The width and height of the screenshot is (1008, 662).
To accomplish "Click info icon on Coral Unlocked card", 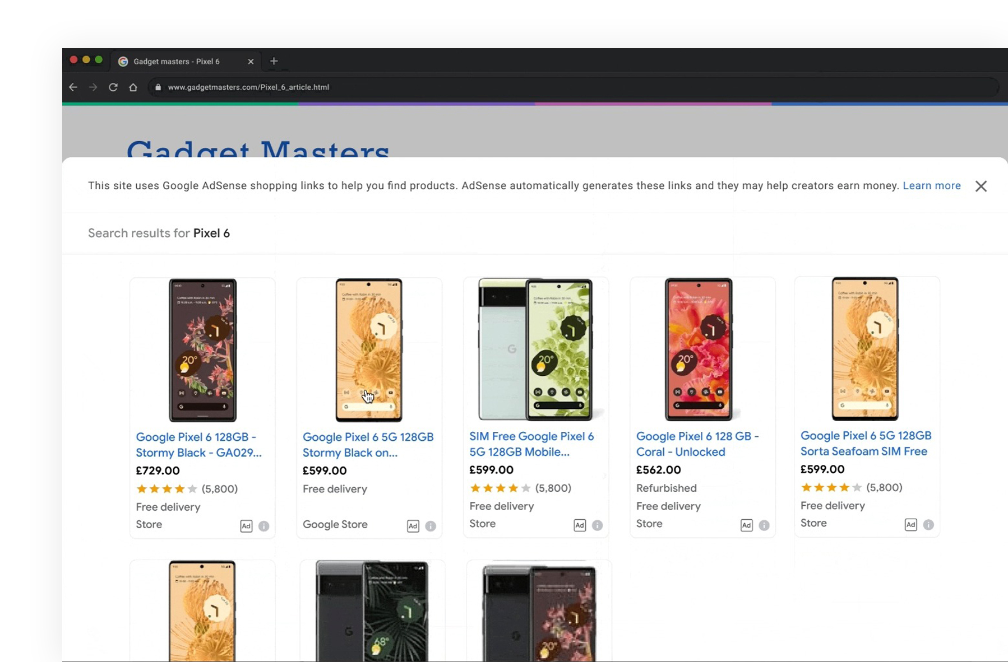I will (764, 525).
